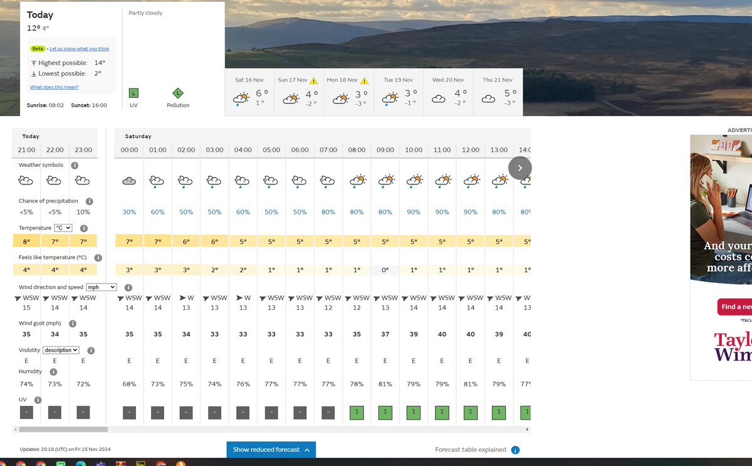
Task: Click the Taylor Wimpey advert image
Action: [x=721, y=257]
